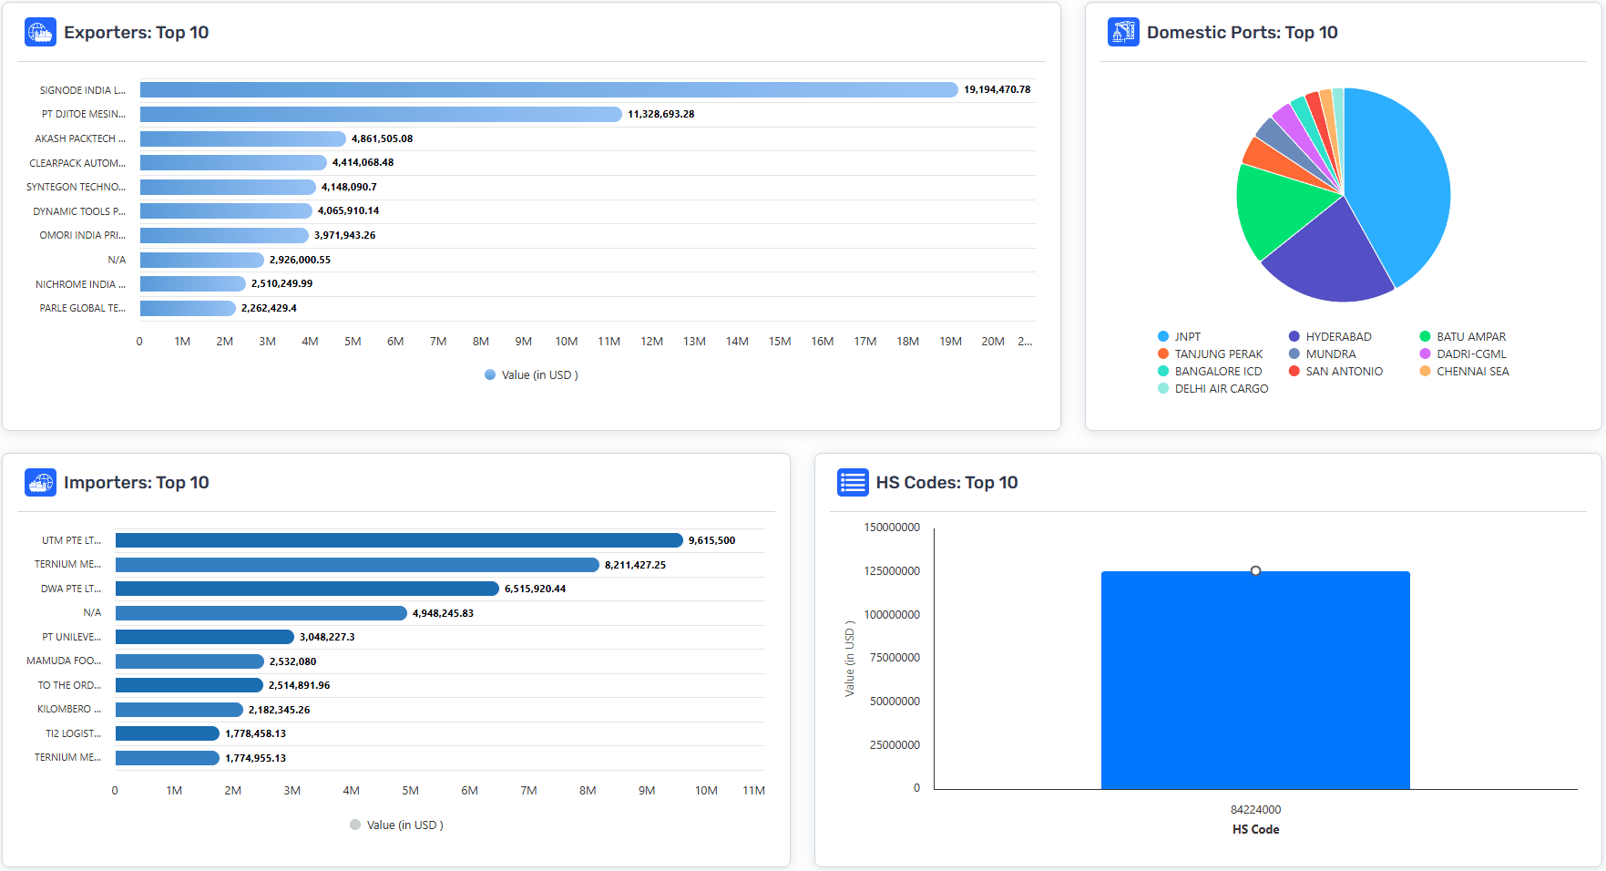Toggle the Exporters Value (in USD) legend
1606x871 pixels.
531,375
